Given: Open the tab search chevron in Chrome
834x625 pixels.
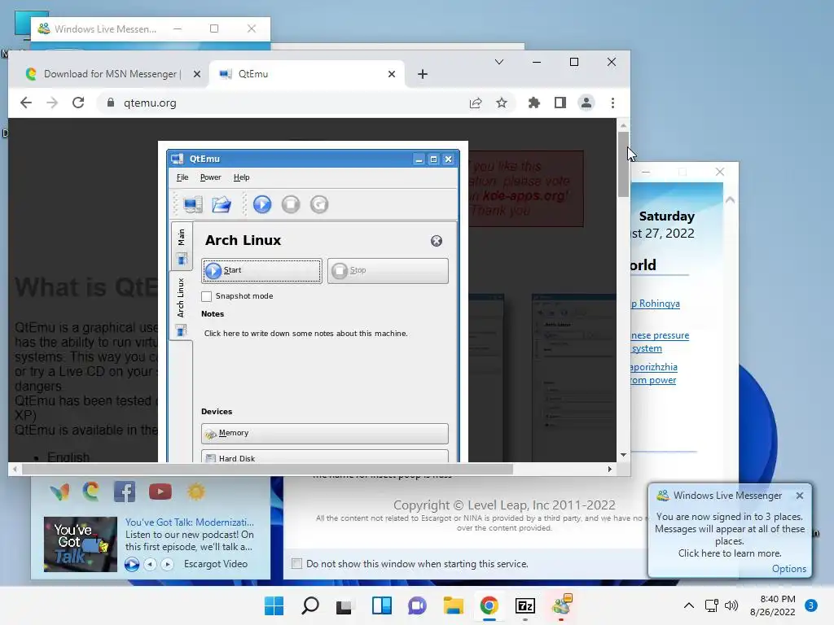Looking at the screenshot, I should pyautogui.click(x=499, y=62).
